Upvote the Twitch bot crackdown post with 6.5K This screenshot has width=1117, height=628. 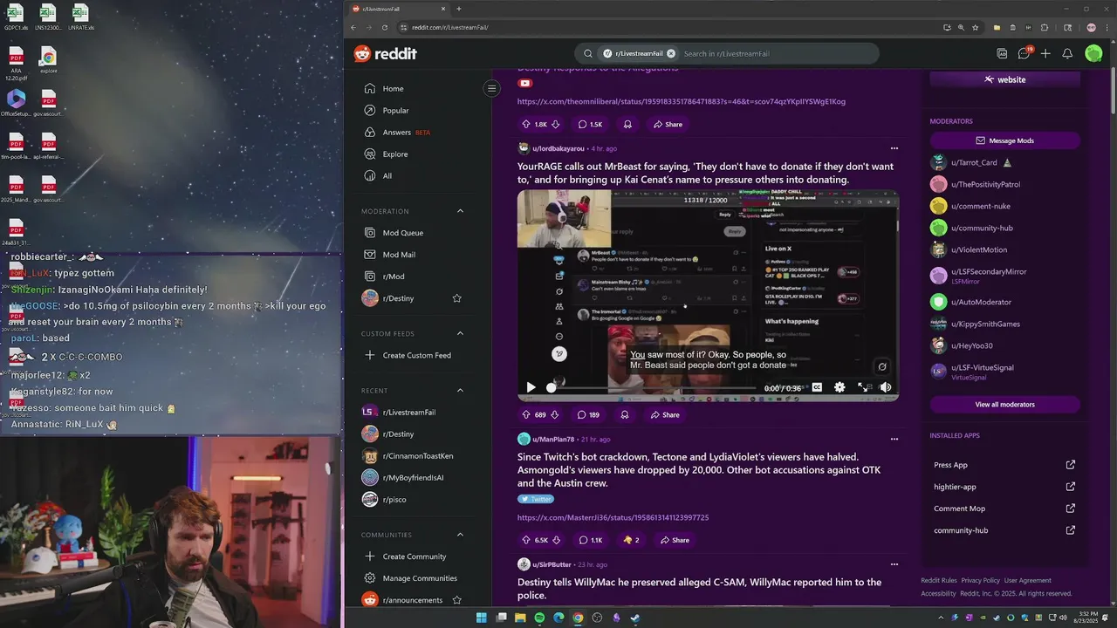click(526, 540)
